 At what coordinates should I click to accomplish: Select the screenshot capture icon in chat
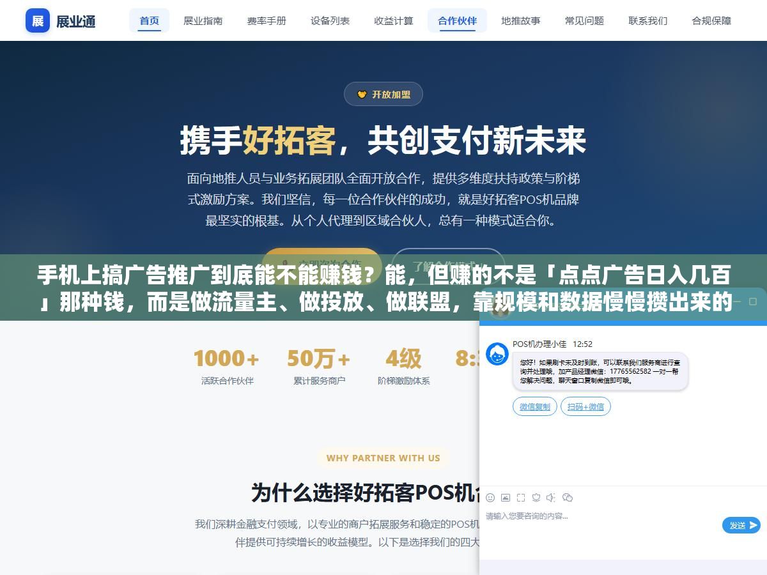521,497
